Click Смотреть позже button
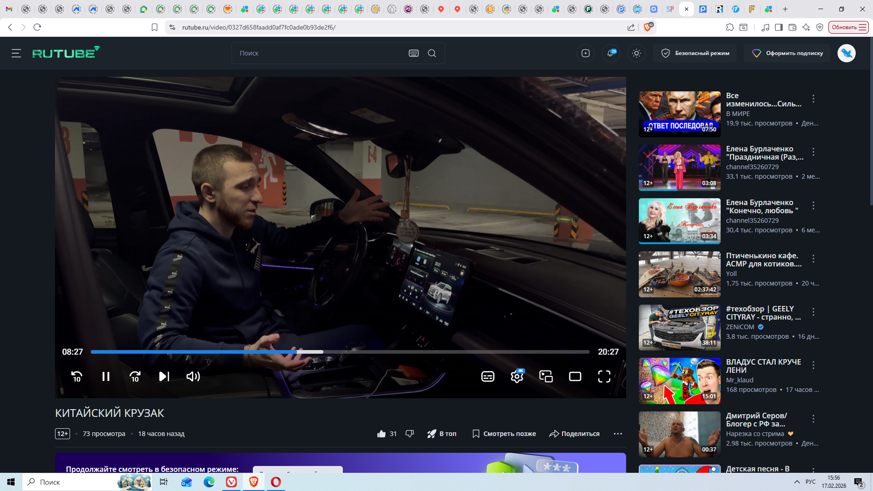This screenshot has height=491, width=873. tap(504, 434)
